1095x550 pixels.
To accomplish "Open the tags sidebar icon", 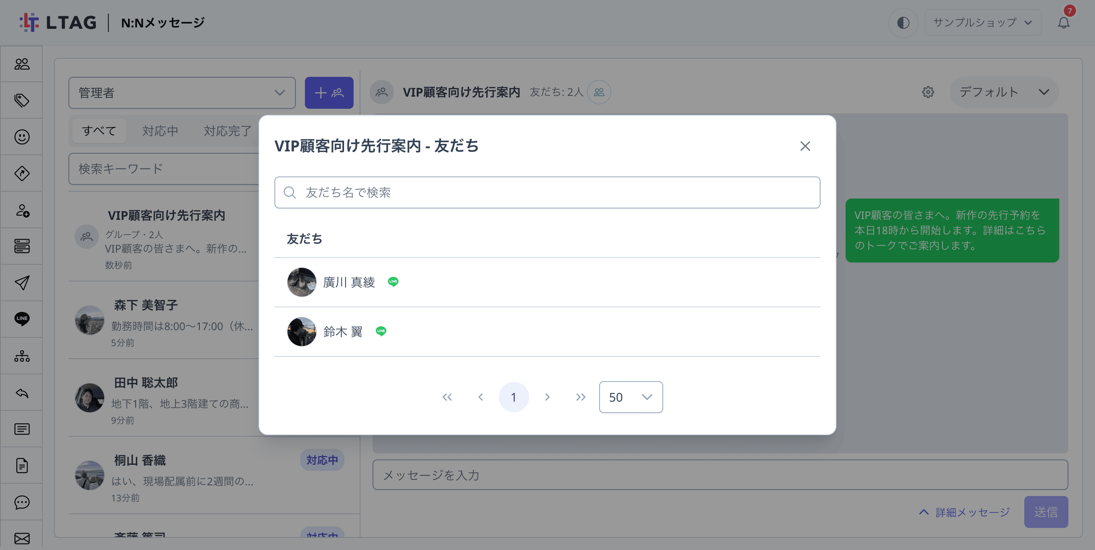I will [x=22, y=100].
